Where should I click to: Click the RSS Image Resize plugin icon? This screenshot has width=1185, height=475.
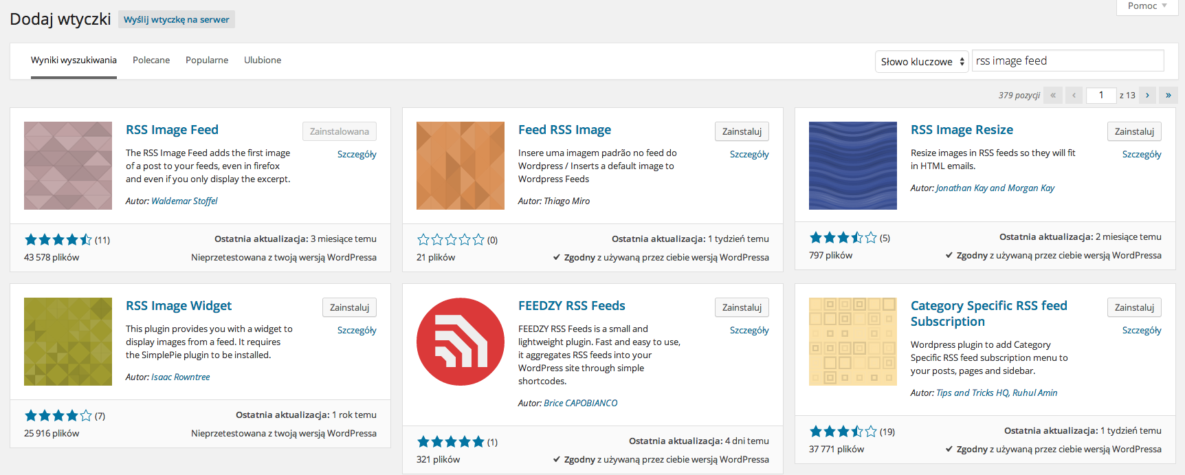tap(853, 166)
